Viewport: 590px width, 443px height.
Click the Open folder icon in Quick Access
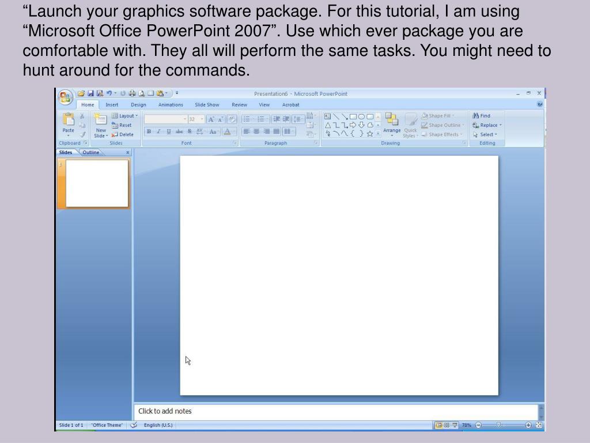(x=81, y=93)
